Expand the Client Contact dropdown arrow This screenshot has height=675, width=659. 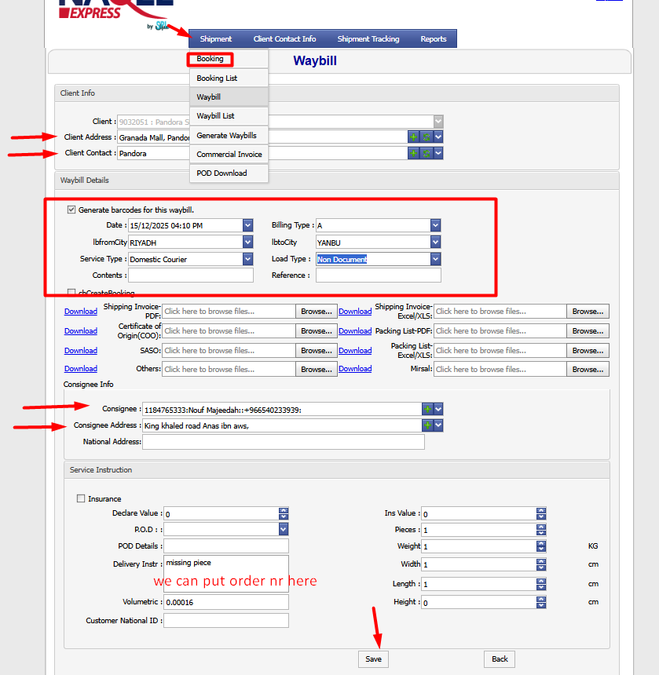438,153
